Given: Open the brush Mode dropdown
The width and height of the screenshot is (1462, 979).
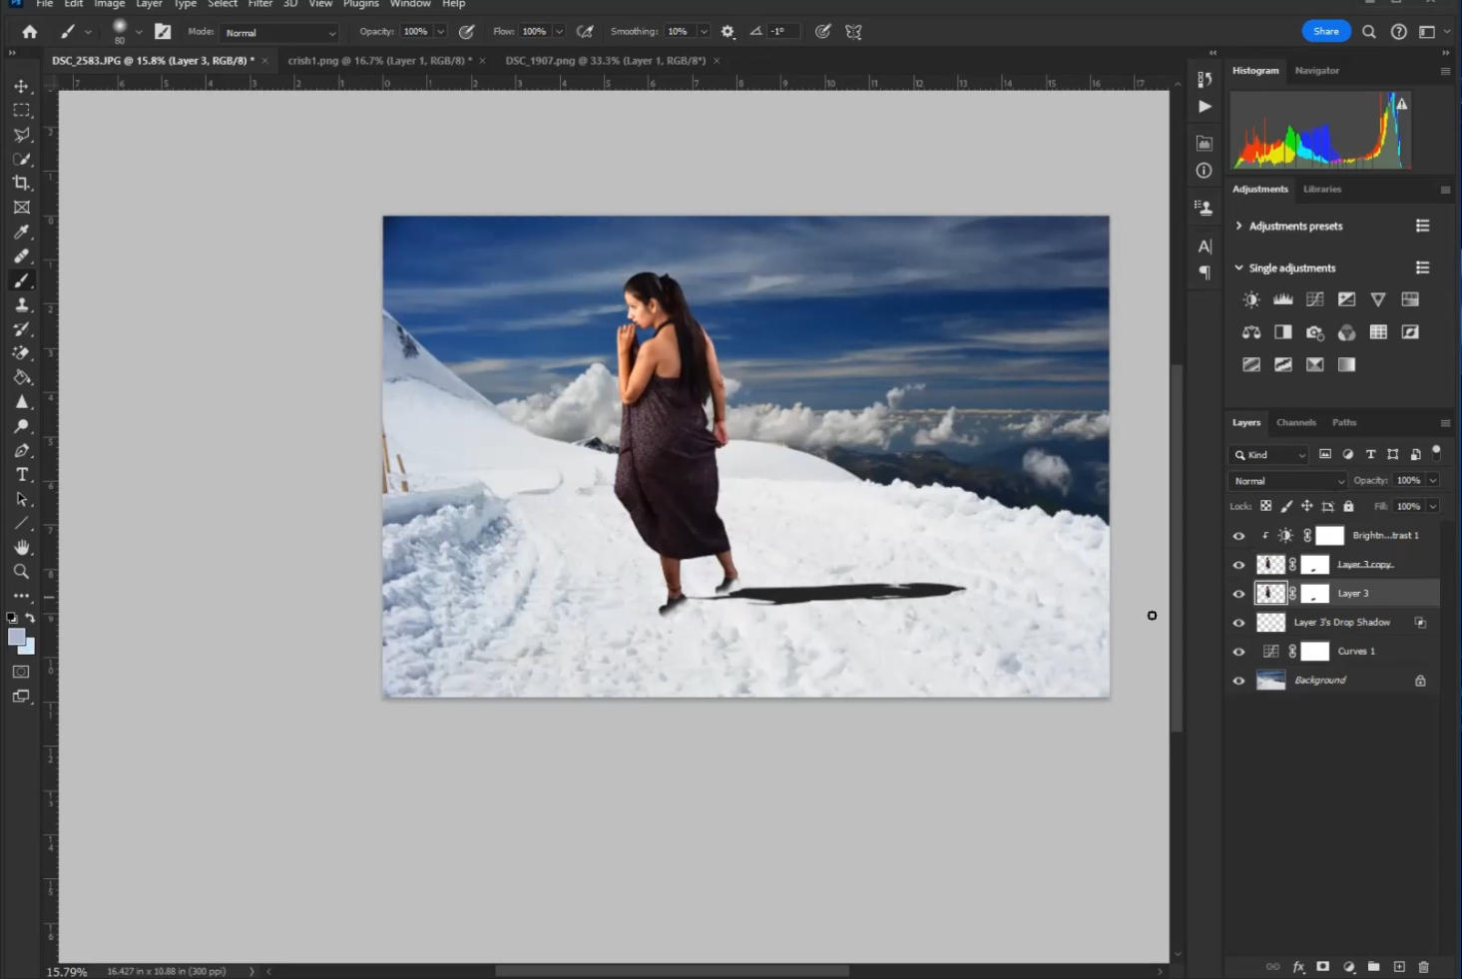Looking at the screenshot, I should point(279,33).
